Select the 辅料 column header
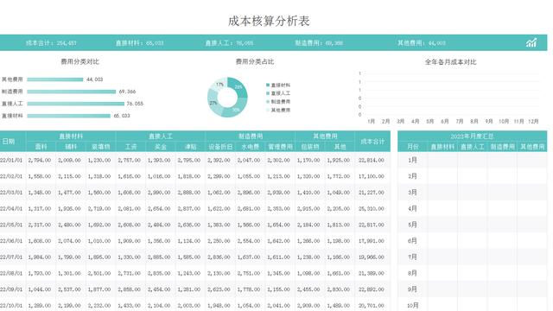 point(71,147)
